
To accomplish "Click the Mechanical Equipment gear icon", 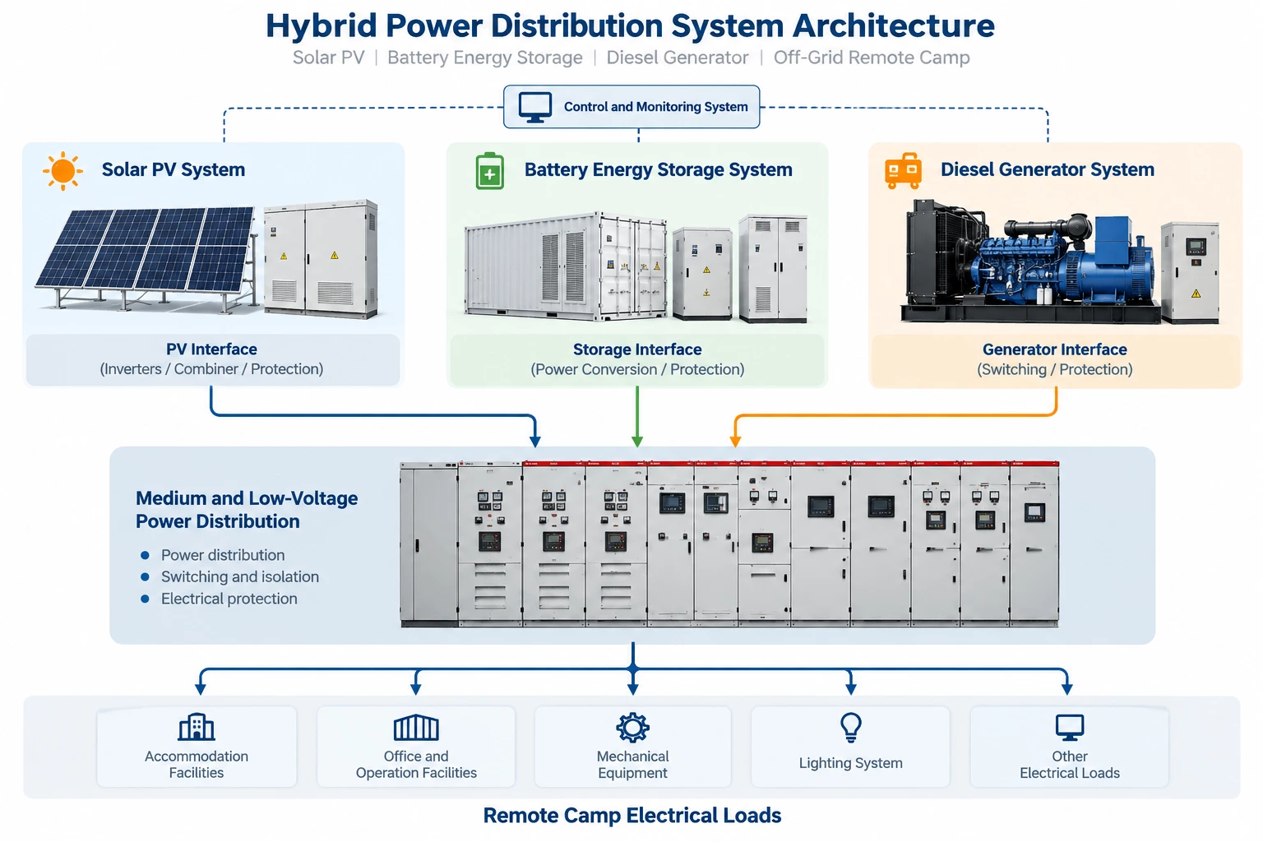I will [x=633, y=728].
